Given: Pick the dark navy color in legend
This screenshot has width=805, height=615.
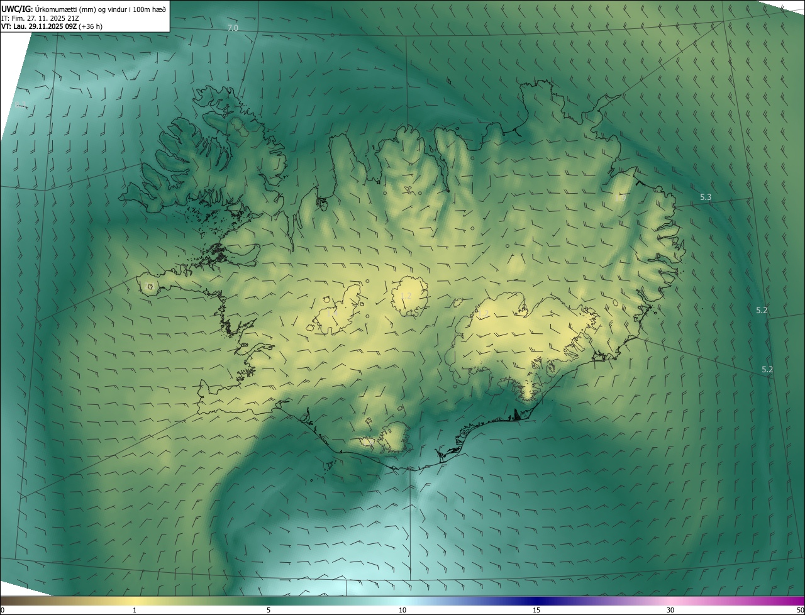Looking at the screenshot, I should [x=536, y=601].
